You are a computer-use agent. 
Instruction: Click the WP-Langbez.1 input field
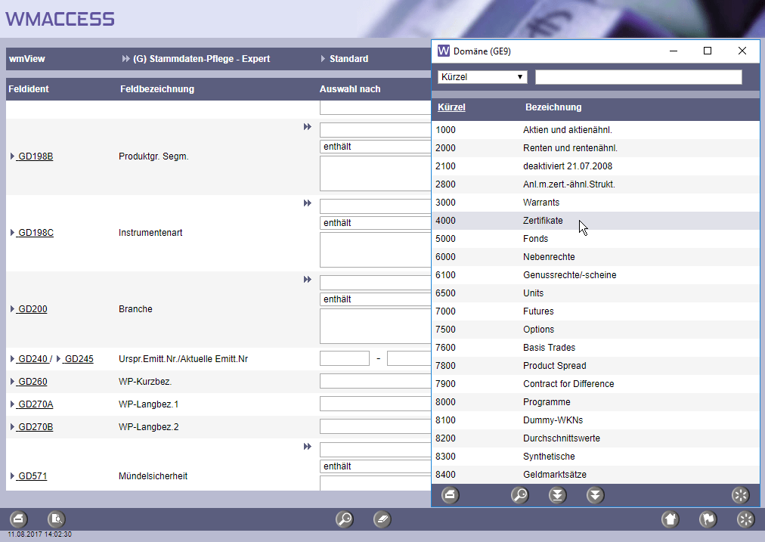375,404
